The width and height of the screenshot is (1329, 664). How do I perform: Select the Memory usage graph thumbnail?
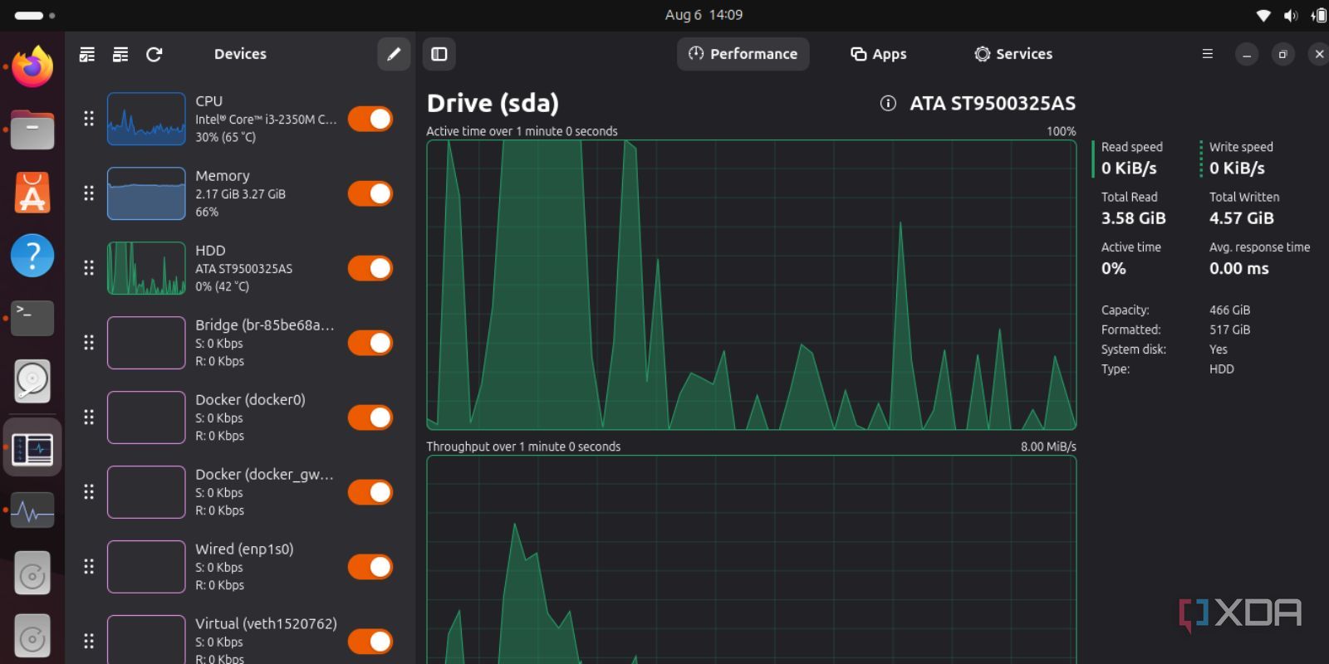(x=146, y=193)
